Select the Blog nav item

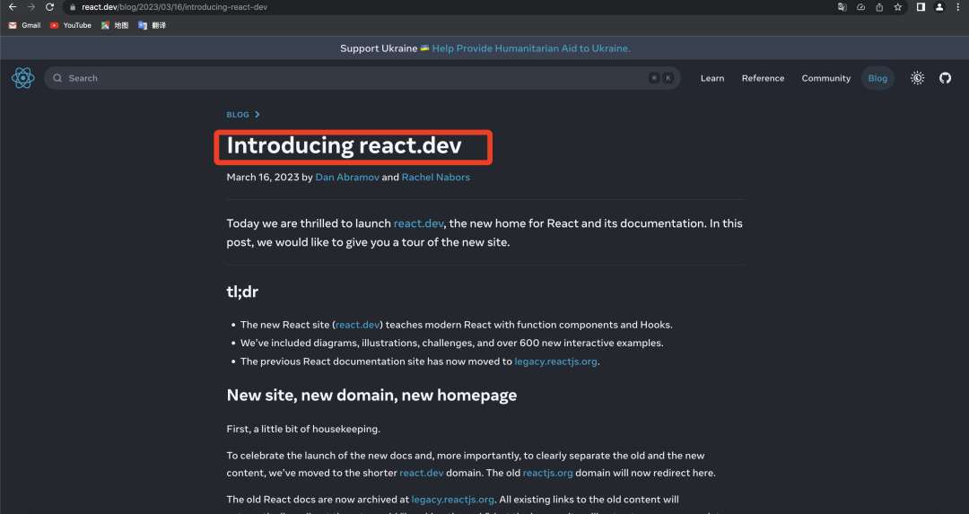click(877, 78)
